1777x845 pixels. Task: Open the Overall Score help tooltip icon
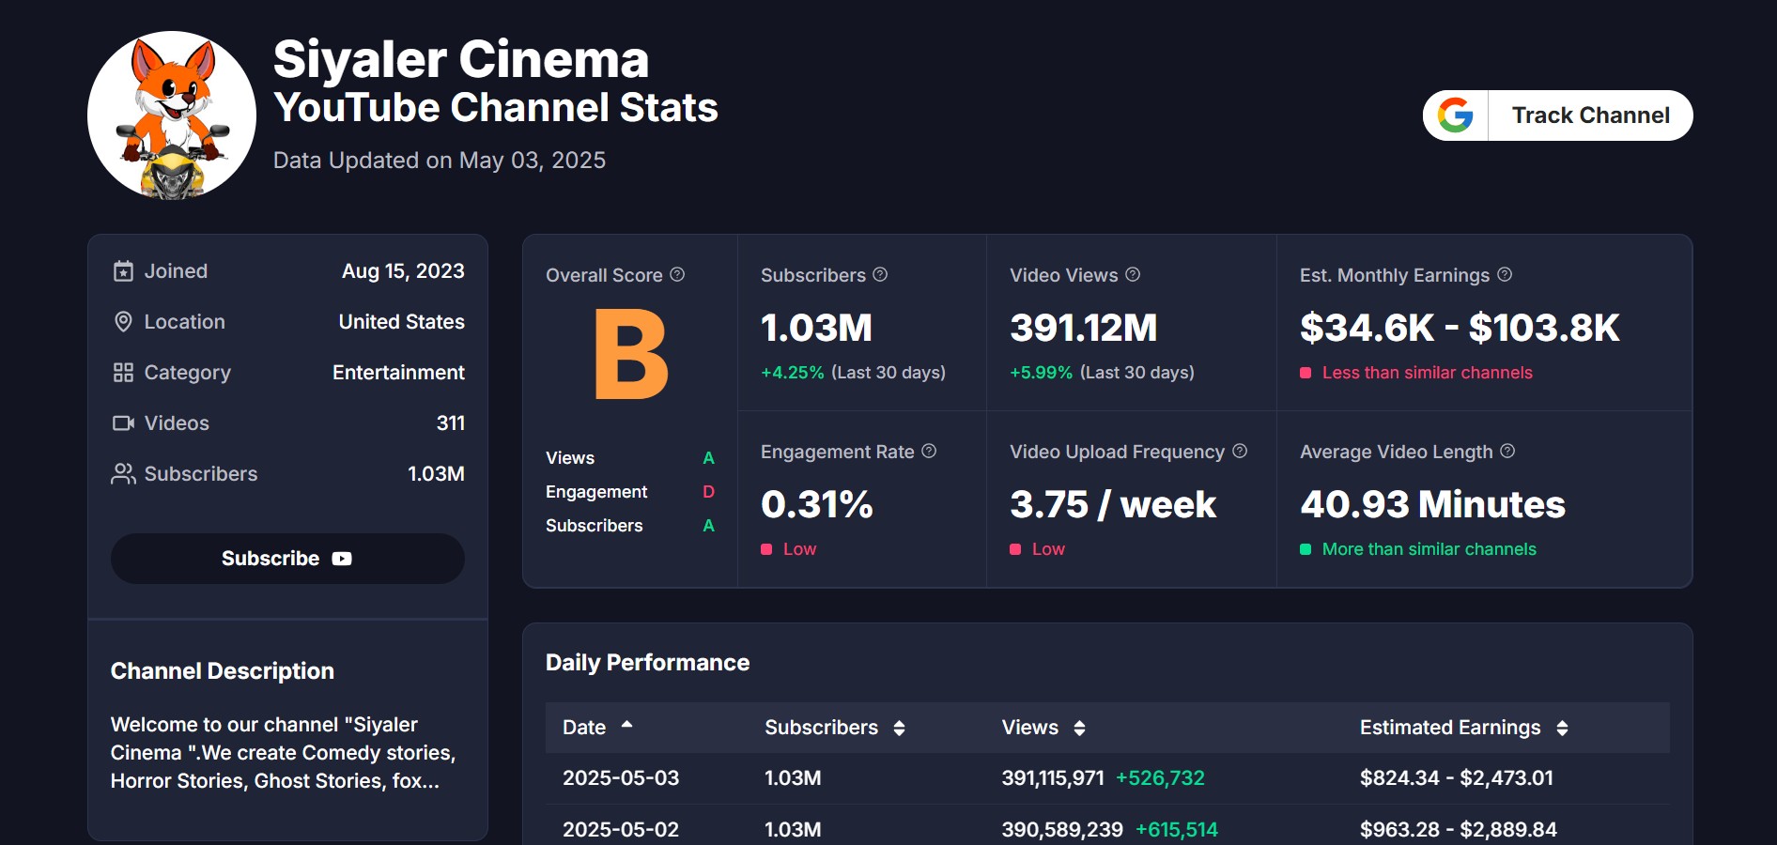coord(677,274)
